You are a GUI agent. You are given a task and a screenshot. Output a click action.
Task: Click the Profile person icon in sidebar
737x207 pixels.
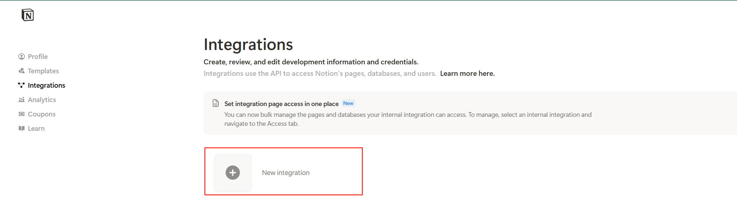click(22, 56)
